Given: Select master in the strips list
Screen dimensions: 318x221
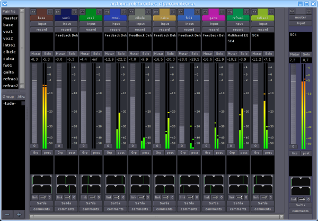Looking at the screenshot, I should (x=11, y=18).
